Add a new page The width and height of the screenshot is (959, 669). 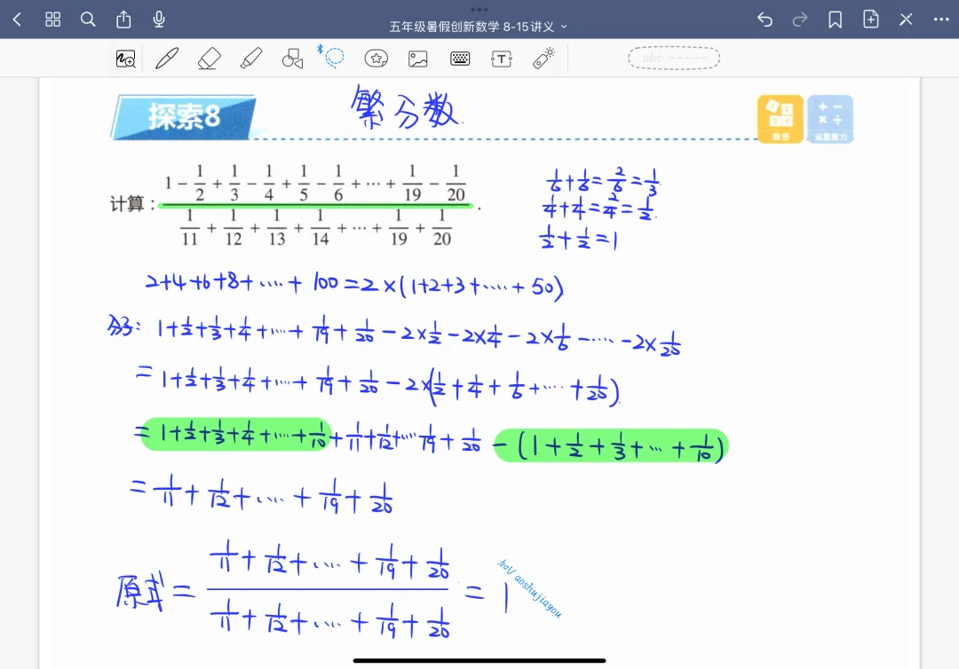point(870,20)
